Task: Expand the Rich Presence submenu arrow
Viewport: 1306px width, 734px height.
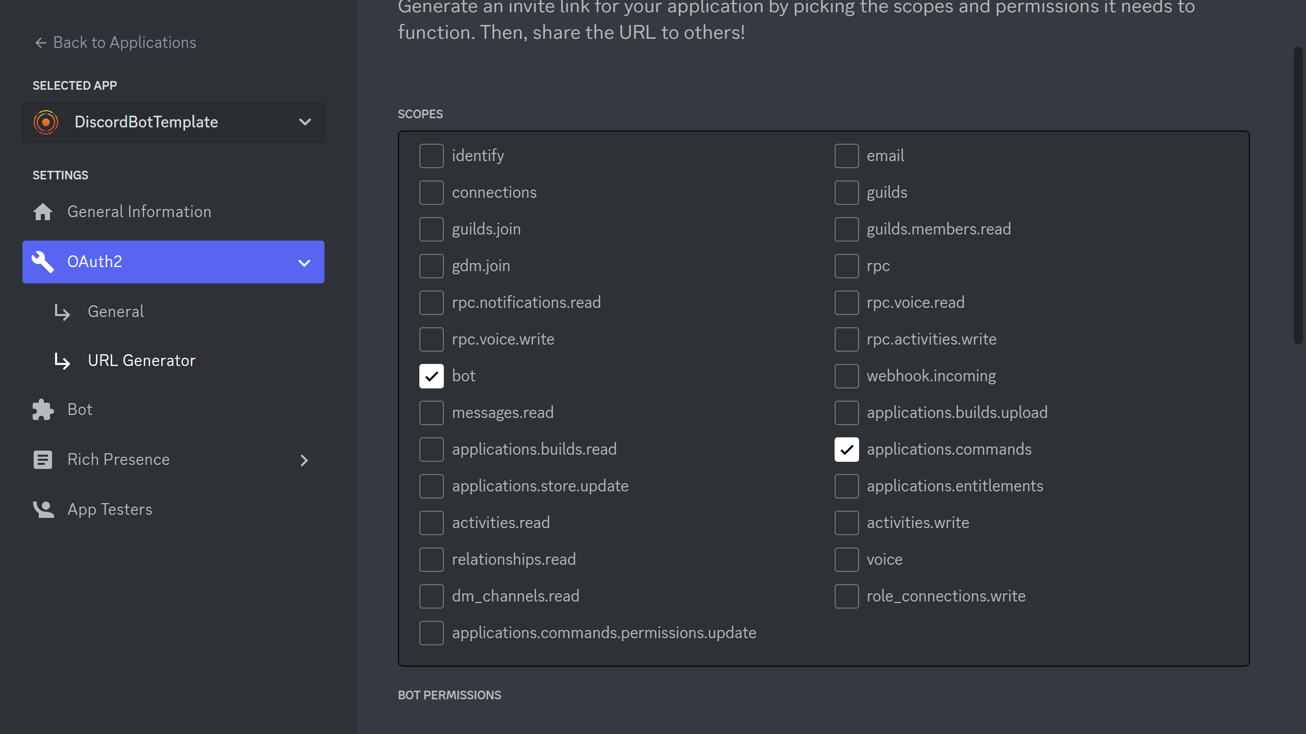Action: click(304, 460)
